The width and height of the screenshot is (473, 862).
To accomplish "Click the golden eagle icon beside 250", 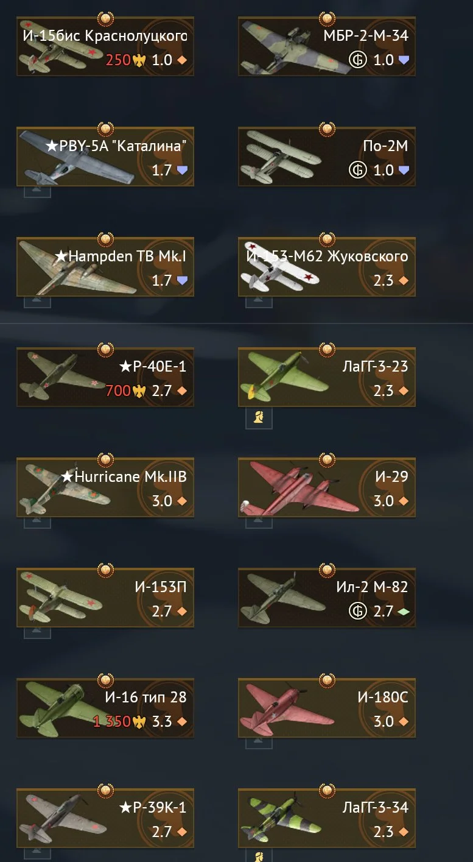I will tap(139, 60).
